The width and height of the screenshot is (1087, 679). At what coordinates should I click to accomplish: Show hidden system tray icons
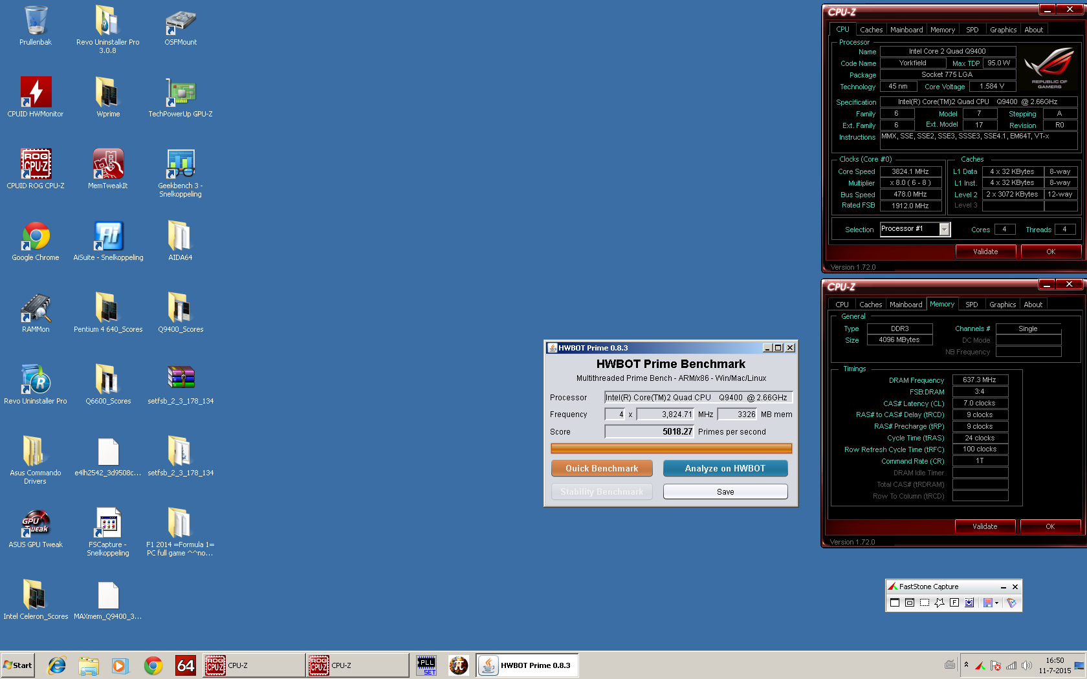point(966,665)
